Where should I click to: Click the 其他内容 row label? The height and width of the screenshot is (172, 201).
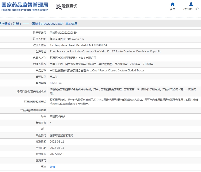pos(41,122)
